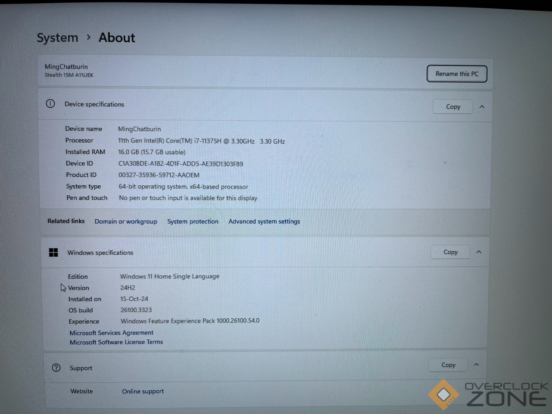
Task: Click the Support question mark icon
Action: tap(56, 368)
